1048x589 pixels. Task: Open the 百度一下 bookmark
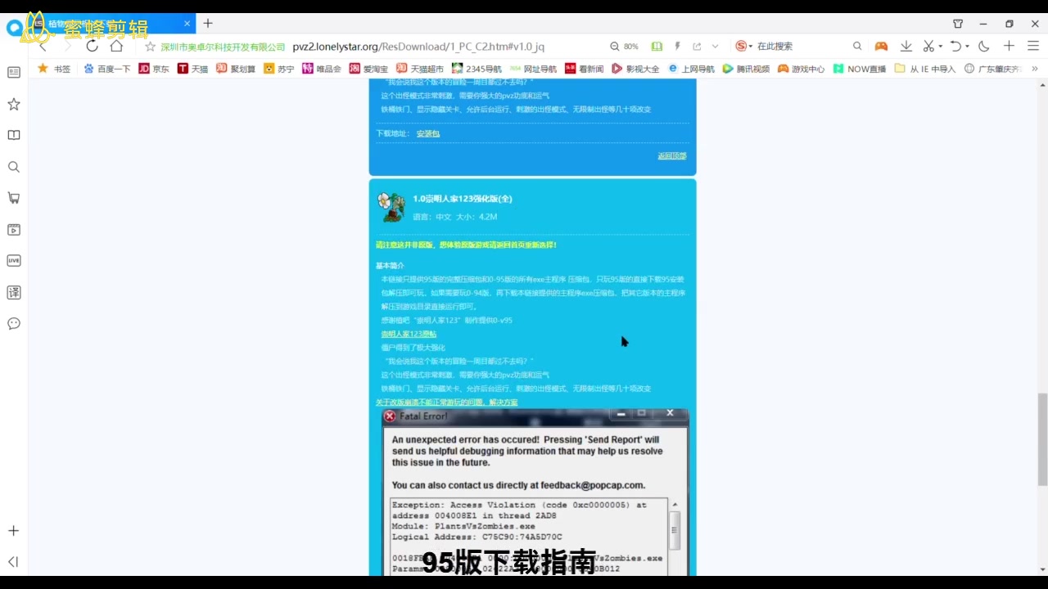pos(107,69)
